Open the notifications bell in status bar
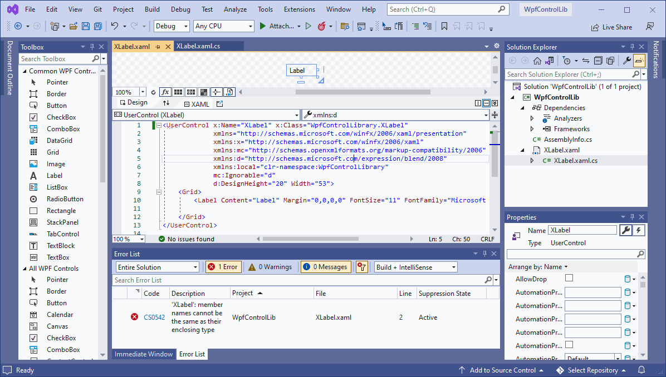The height and width of the screenshot is (377, 666). [x=641, y=370]
